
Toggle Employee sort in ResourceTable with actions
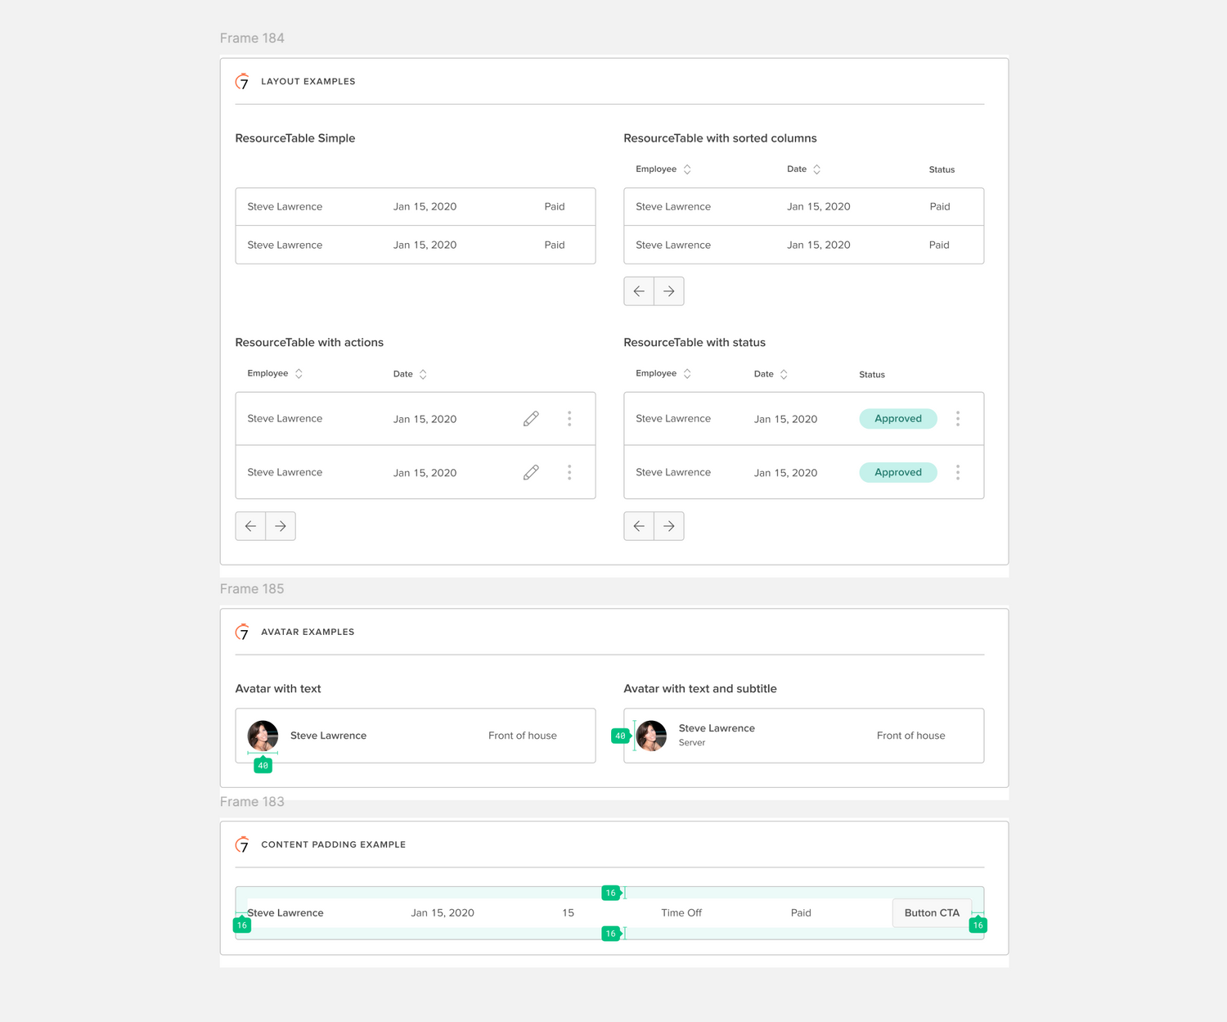tap(299, 374)
